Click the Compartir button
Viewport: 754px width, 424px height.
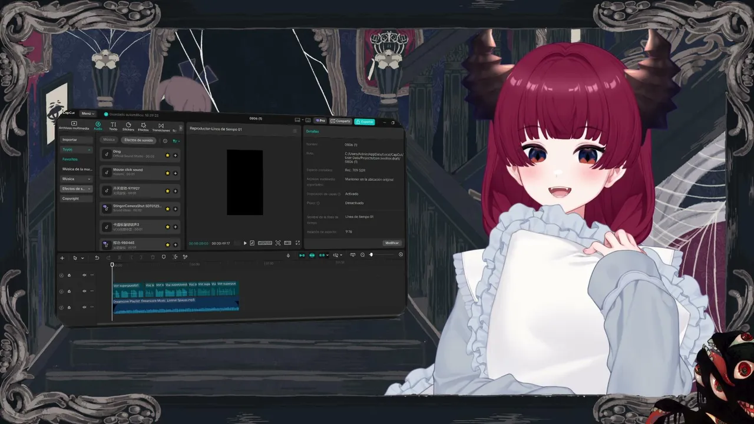(x=340, y=121)
